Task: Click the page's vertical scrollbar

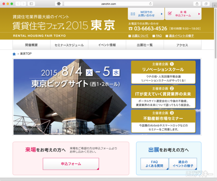Action: coord(216,33)
